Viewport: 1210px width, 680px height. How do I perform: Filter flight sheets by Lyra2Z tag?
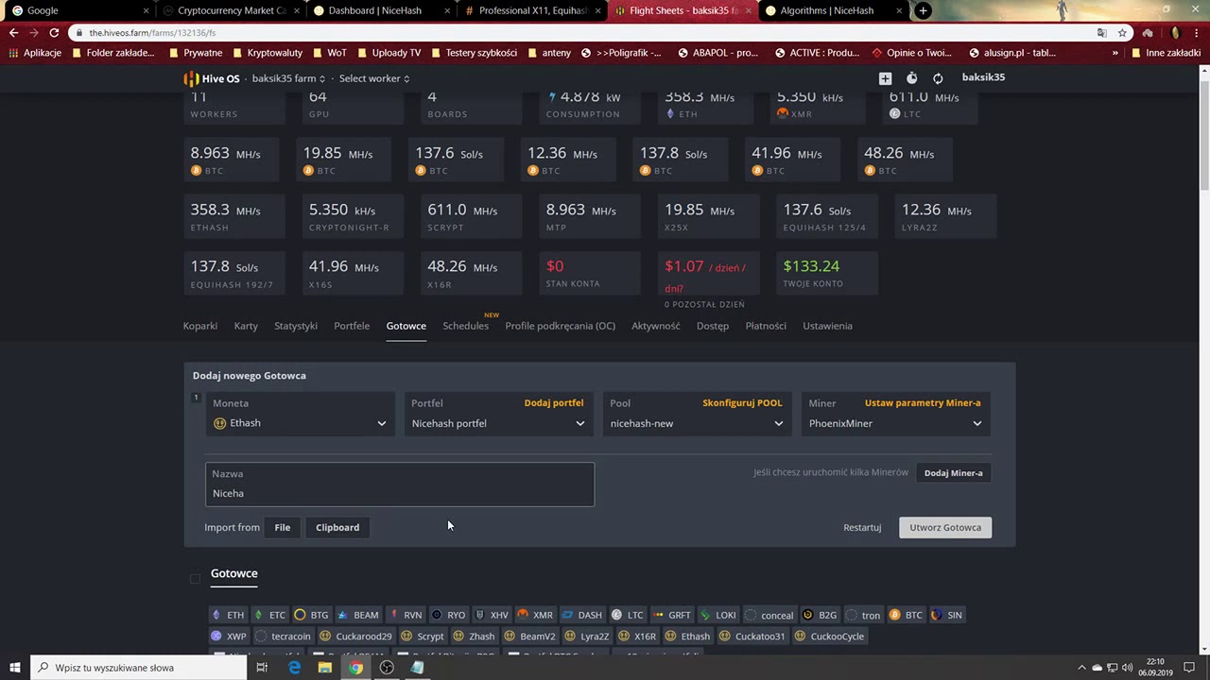click(586, 636)
